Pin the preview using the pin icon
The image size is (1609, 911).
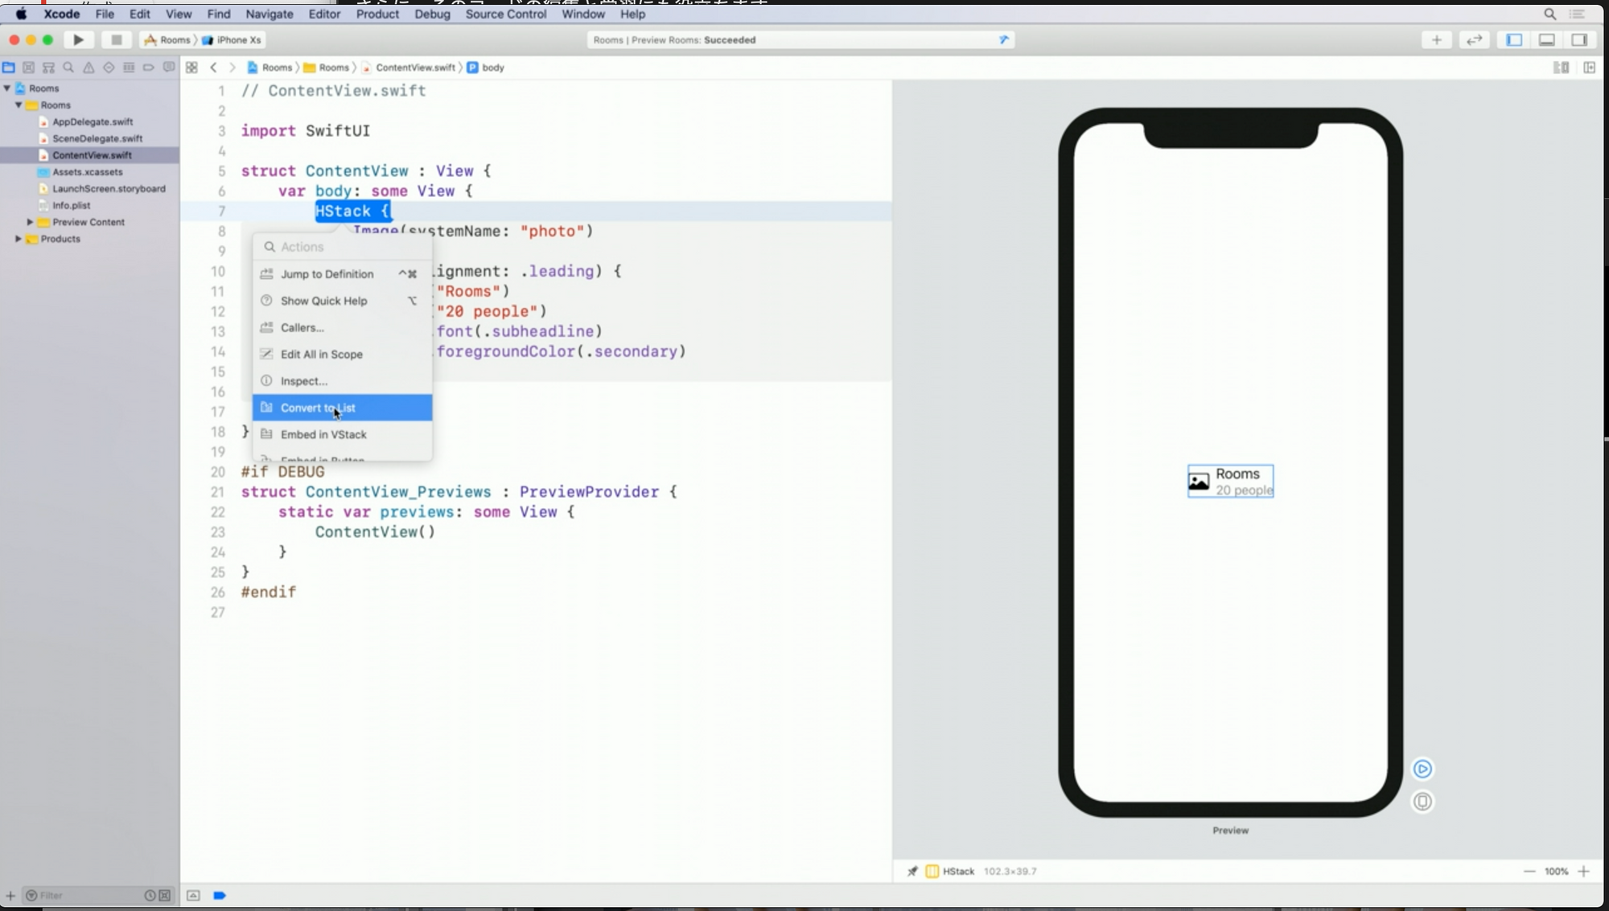(912, 871)
